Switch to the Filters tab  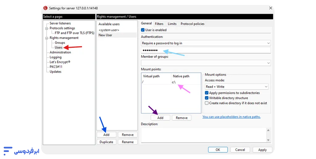159,24
